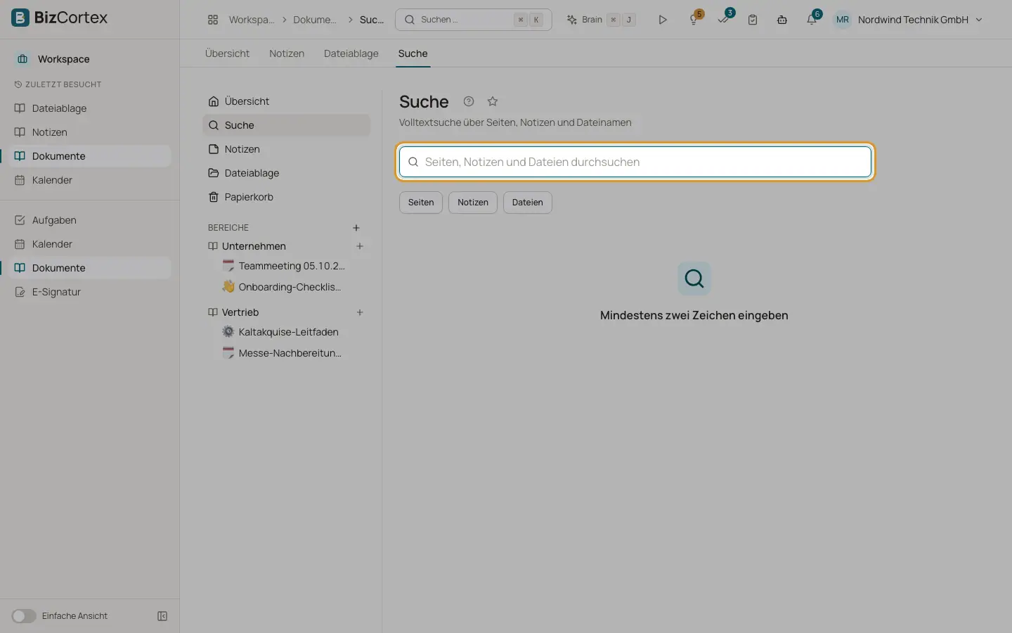Add a page to Unternehmen via plus

point(360,246)
